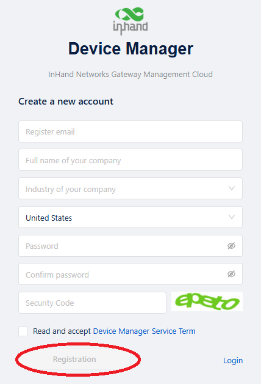The image size is (261, 384).
Task: Click the chevron arrow beside Industry of your company
Action: 232,188
